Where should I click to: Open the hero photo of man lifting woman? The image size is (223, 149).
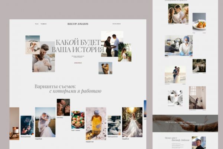(106, 68)
